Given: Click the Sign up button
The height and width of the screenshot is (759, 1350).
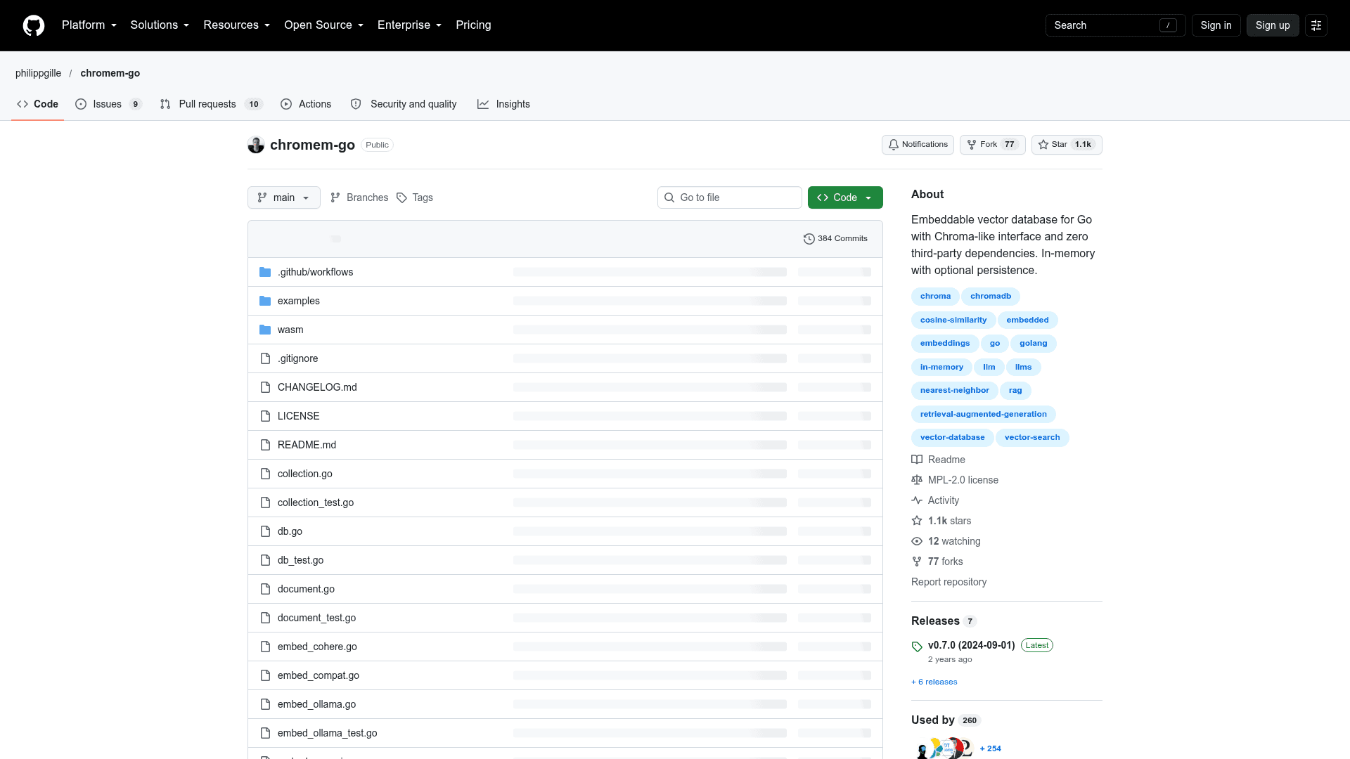Looking at the screenshot, I should pos(1273,25).
